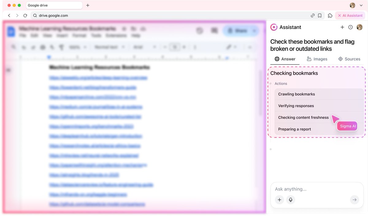Viewport: 368px width, 216px height.
Task: Click the blurred document title
Action: [x=67, y=29]
